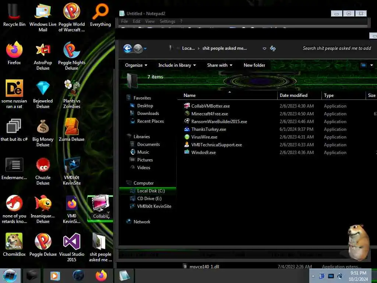Open recent pages dropdown beside forward arrow
The width and height of the screenshot is (377, 283).
(145, 49)
